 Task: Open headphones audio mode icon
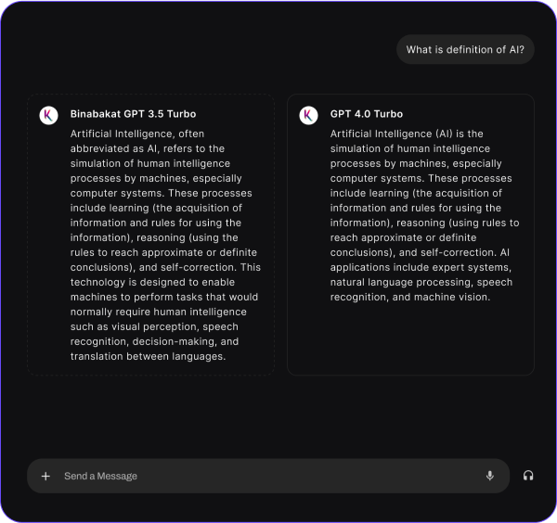(528, 476)
